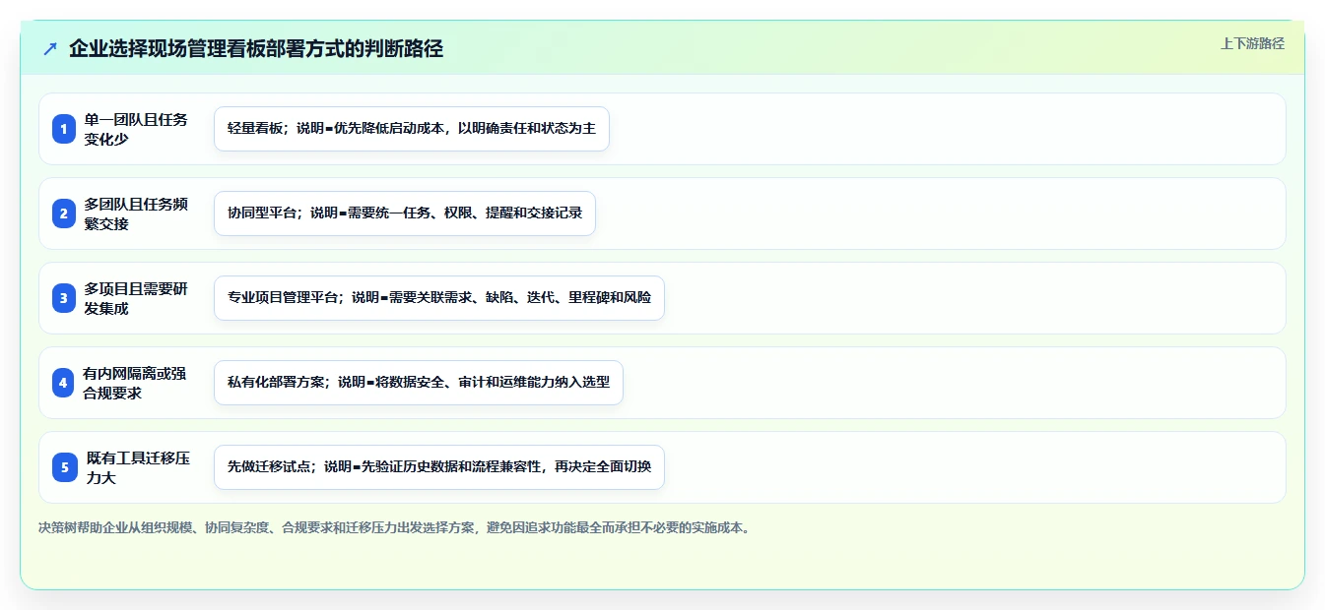Click step badge number 4
This screenshot has height=610, width=1325.
64,383
